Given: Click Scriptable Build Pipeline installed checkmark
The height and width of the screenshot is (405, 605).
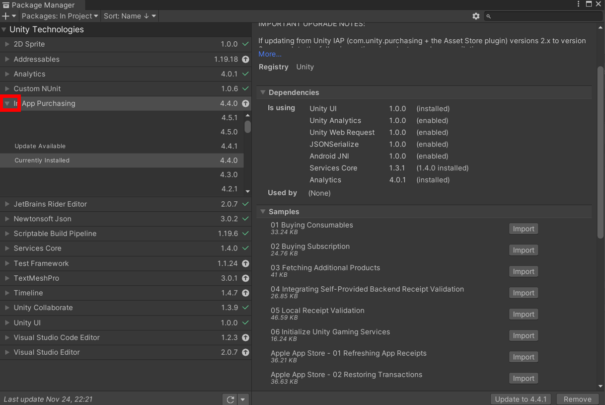Looking at the screenshot, I should [x=245, y=234].
